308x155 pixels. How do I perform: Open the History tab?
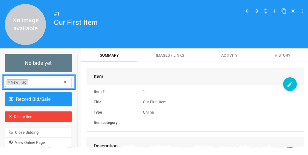282,55
